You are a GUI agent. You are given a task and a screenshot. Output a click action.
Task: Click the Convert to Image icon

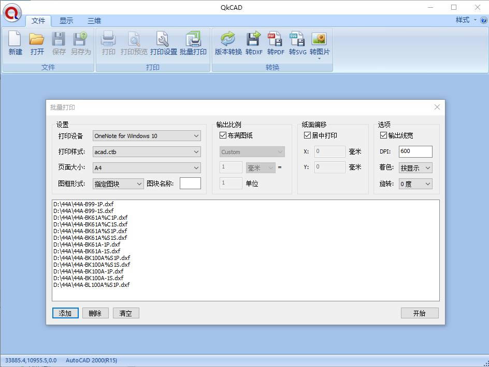[319, 39]
